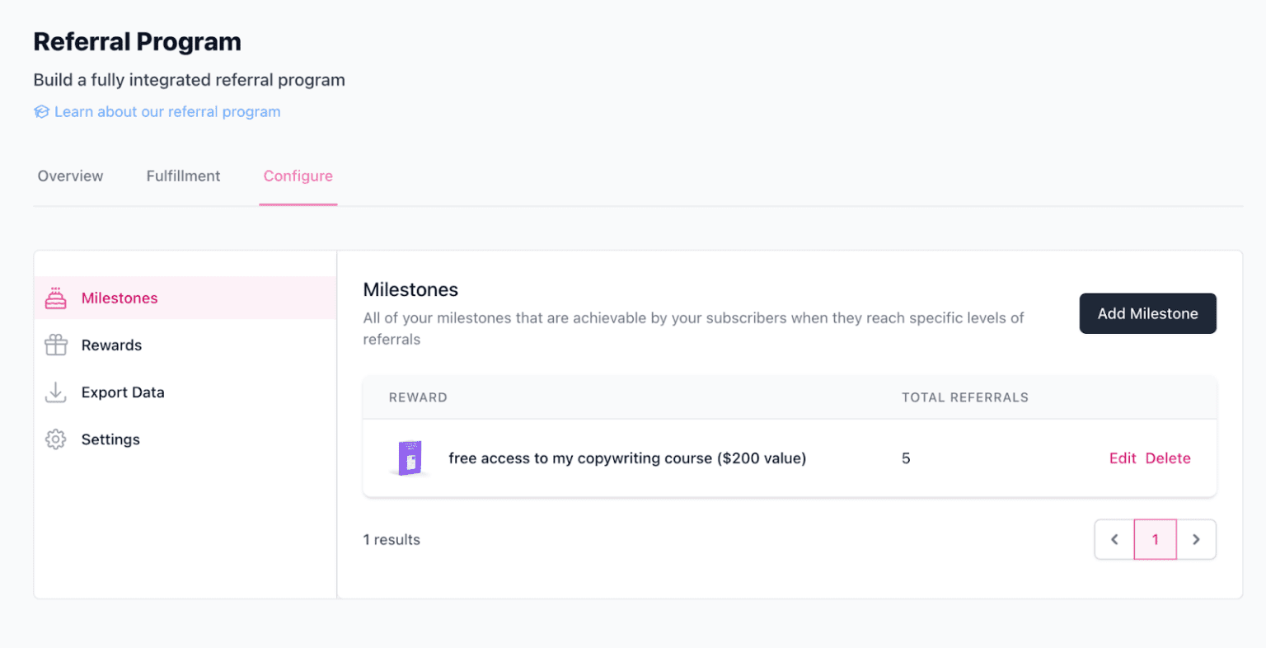This screenshot has width=1266, height=648.
Task: Open the Rewards label in the sidebar
Action: 111,345
